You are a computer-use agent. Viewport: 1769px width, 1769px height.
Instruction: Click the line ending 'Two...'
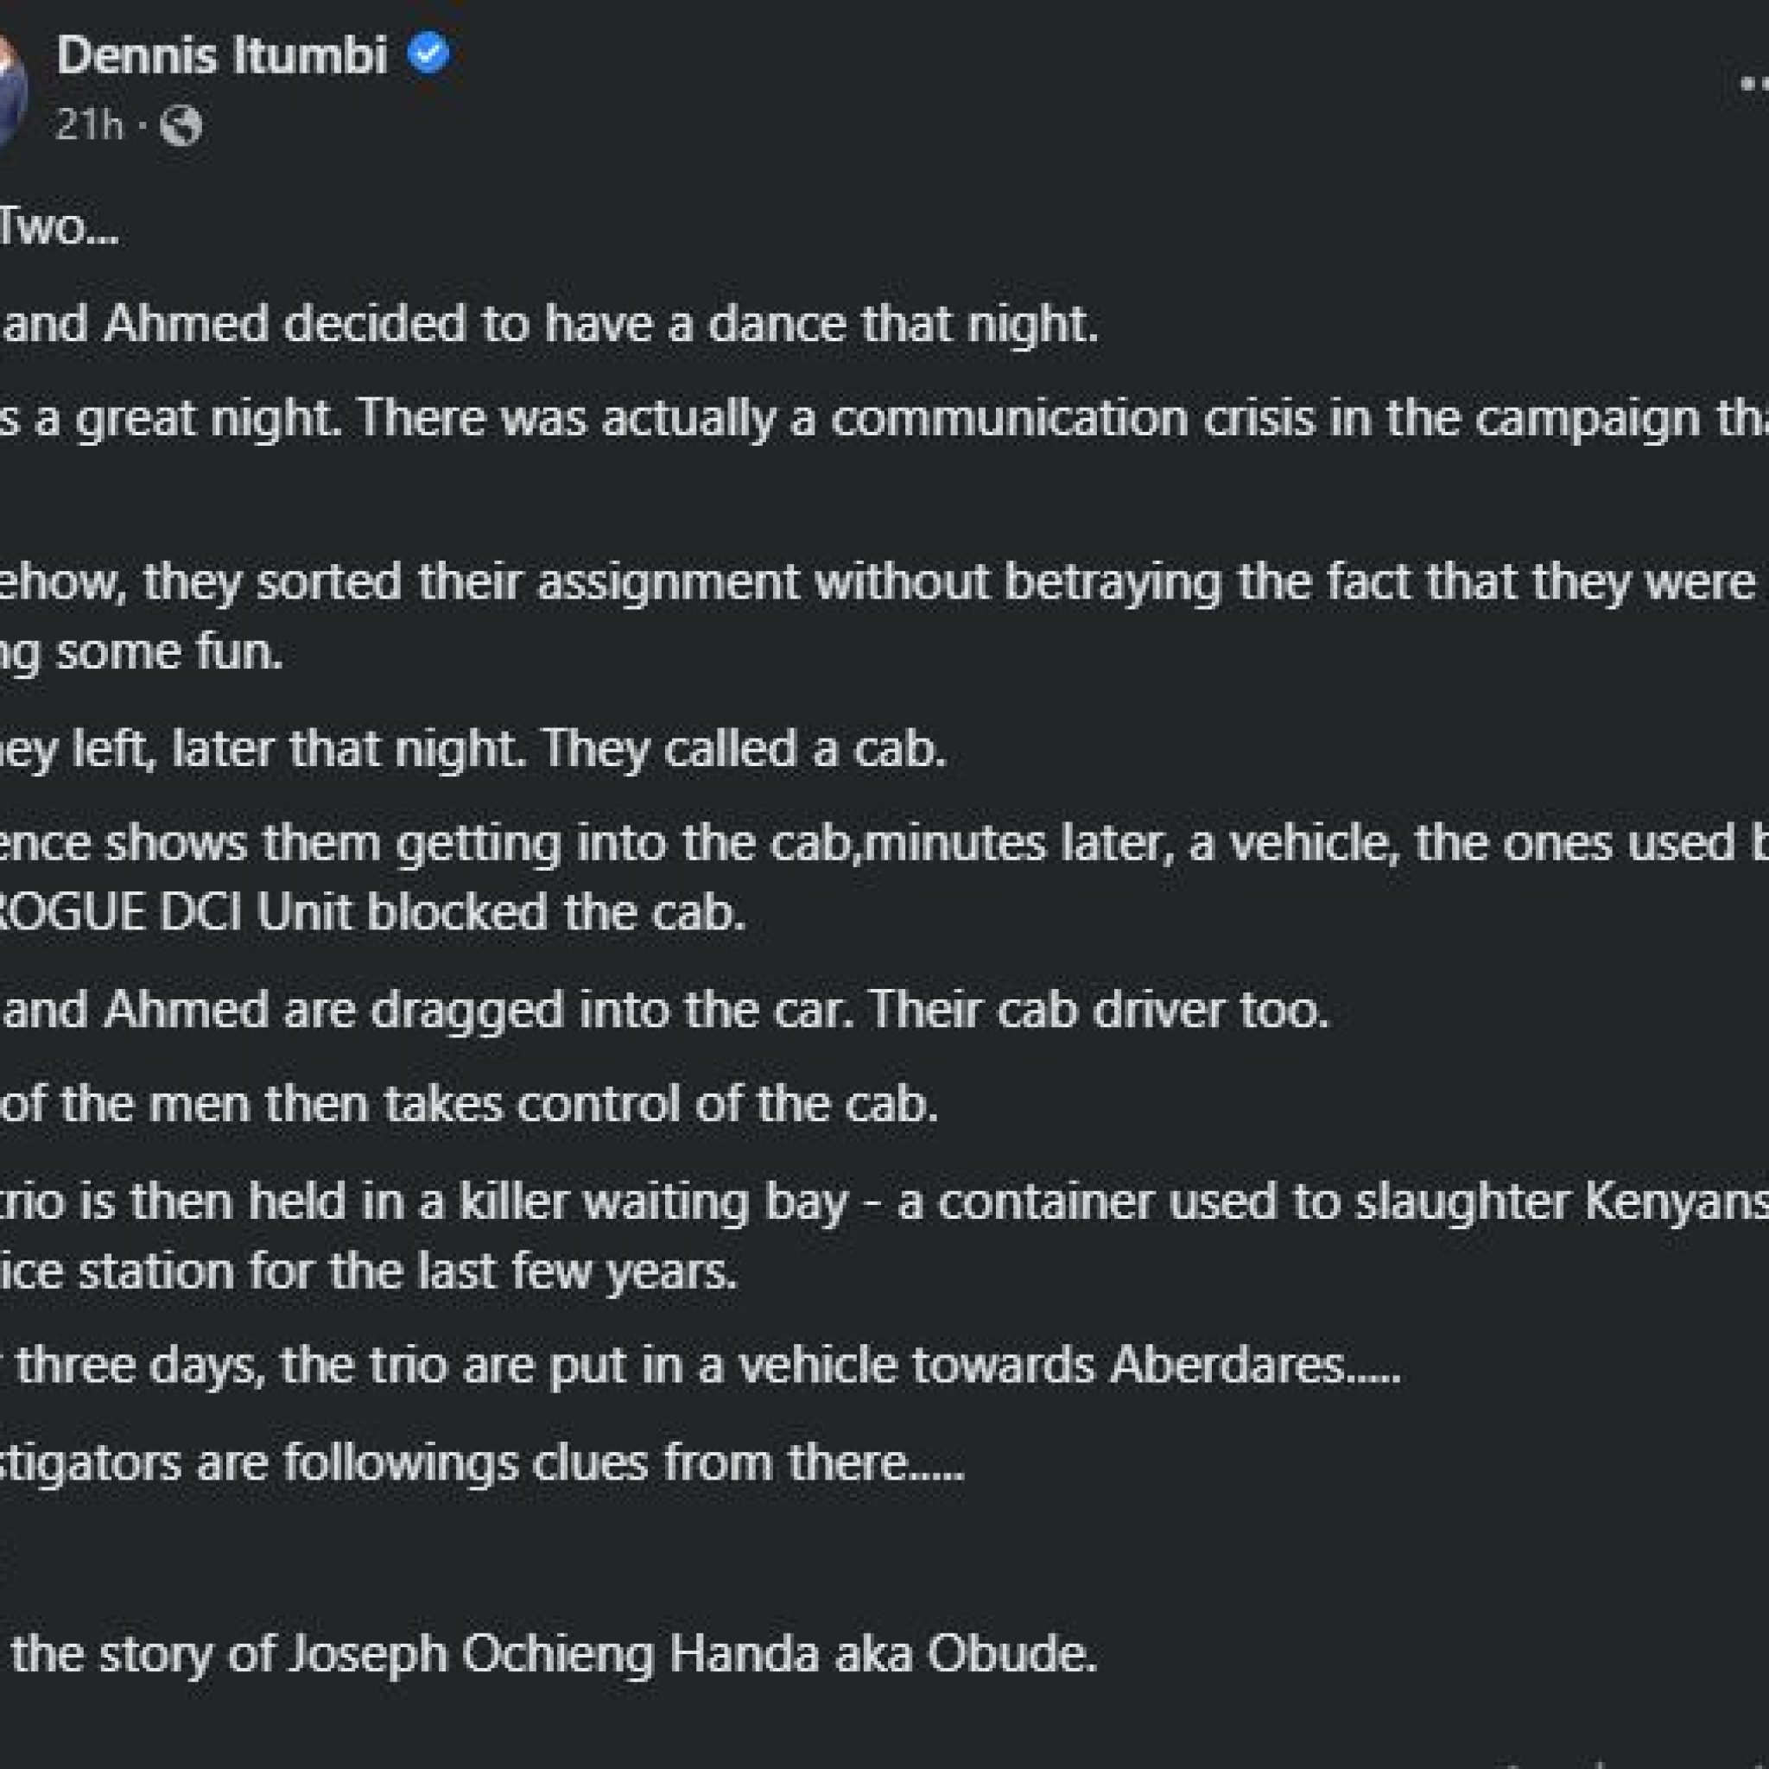pyautogui.click(x=60, y=229)
